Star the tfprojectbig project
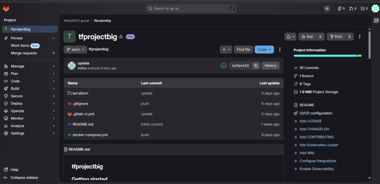This screenshot has height=184, width=380. 308,37
